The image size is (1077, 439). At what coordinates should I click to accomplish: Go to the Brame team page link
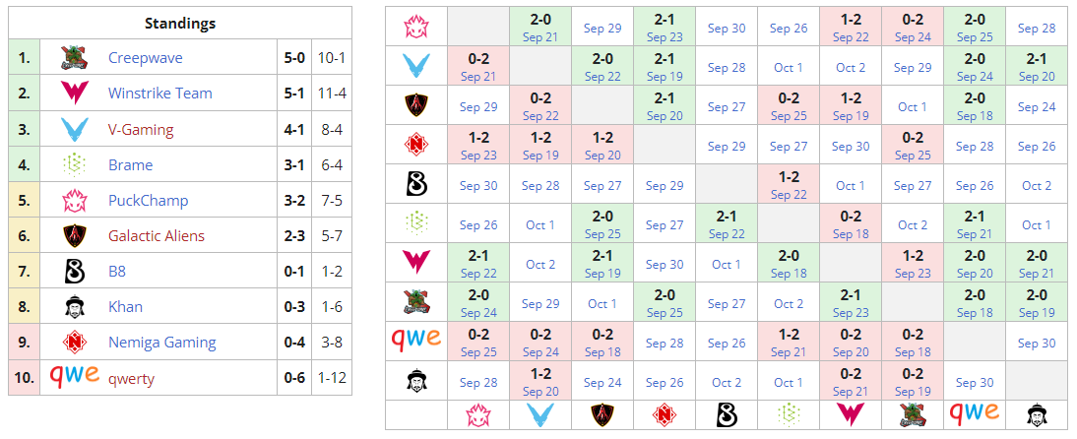[130, 164]
